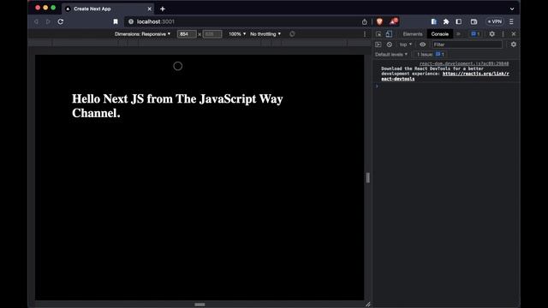The image size is (548, 308).
Task: Open react-dom.development.js source link
Action: click(464, 63)
